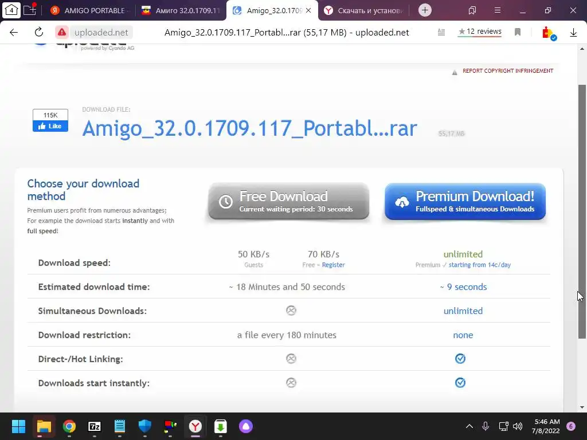
Task: Click the red security warning icon
Action: (x=62, y=33)
